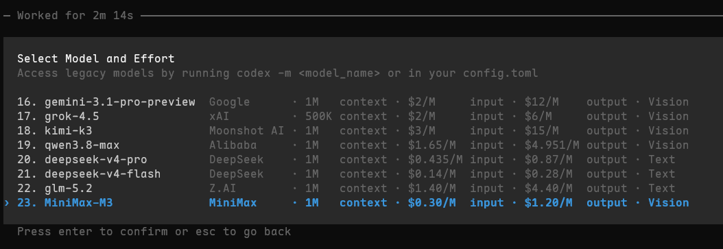Screen dimensions: 723x249
Task: Select the gemini-3.1-pro-preview model entry
Action: [353, 102]
